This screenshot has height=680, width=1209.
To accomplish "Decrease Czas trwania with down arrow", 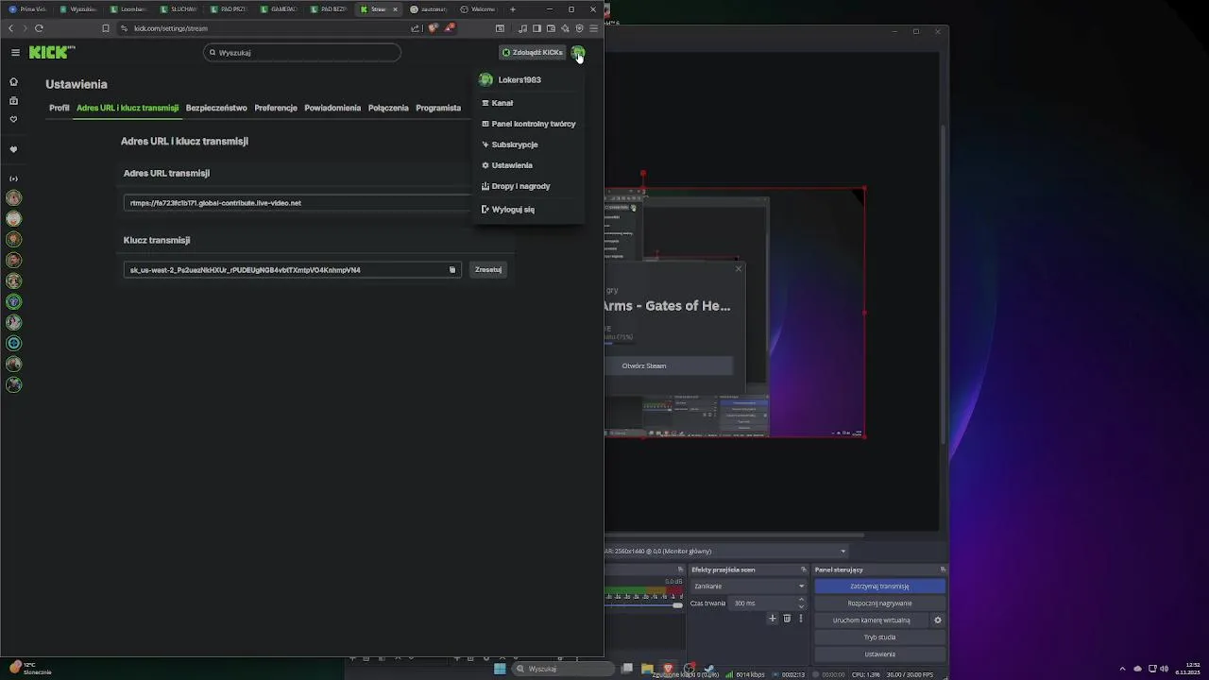I will tap(801, 606).
